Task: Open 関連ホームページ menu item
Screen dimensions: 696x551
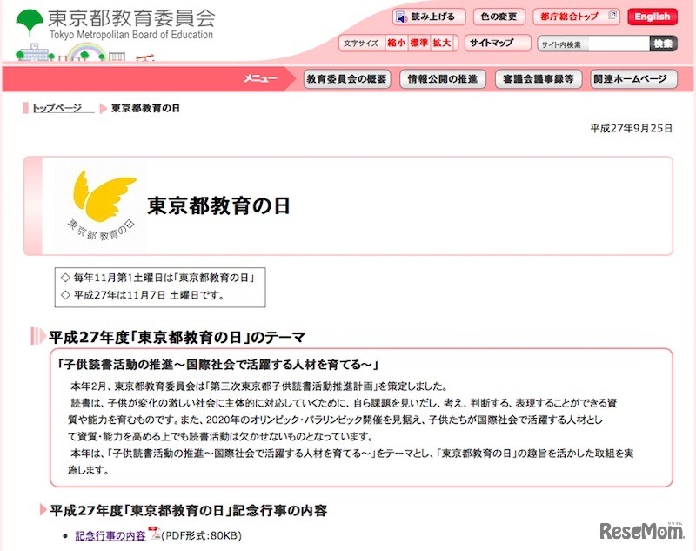Action: coord(633,79)
